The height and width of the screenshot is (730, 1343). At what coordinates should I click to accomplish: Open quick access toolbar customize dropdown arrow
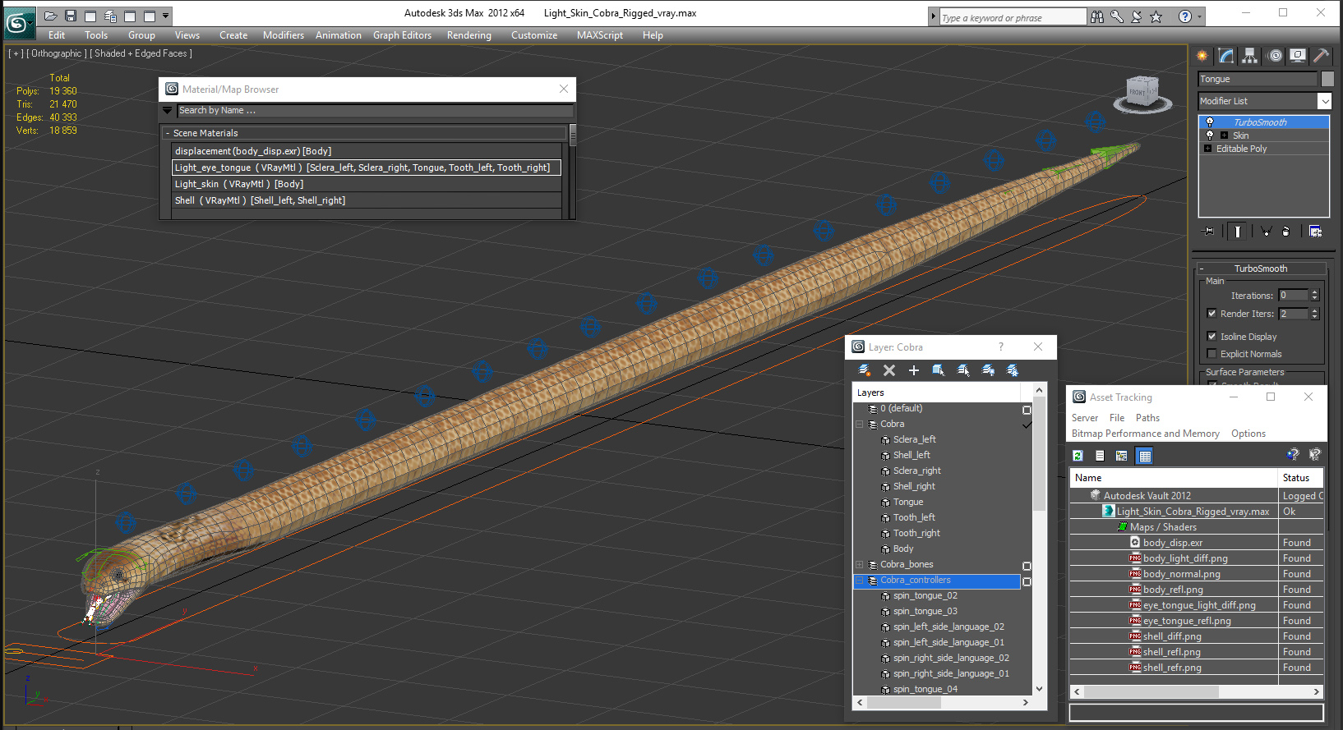pos(166,16)
